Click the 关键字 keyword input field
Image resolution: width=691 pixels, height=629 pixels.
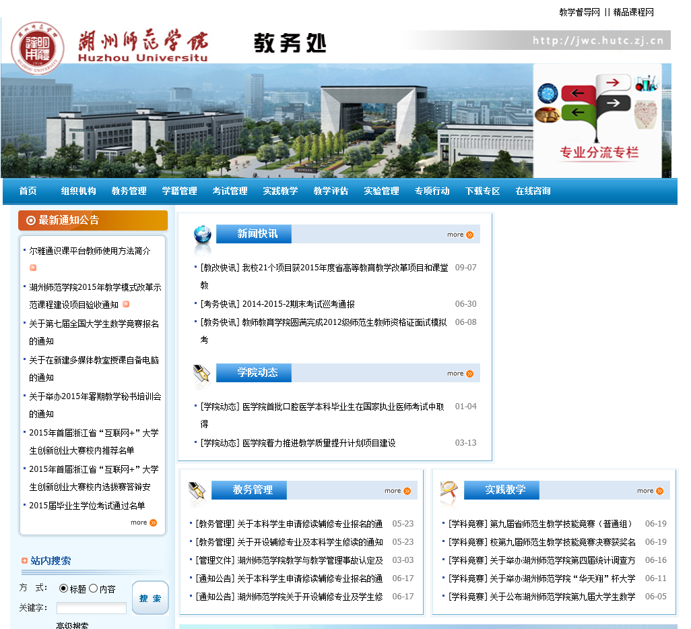pyautogui.click(x=92, y=608)
